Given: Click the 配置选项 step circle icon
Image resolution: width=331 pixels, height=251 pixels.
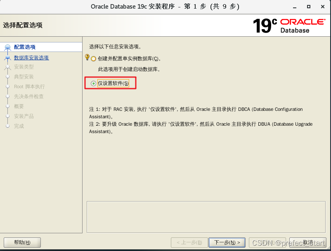Looking at the screenshot, I should [7, 47].
